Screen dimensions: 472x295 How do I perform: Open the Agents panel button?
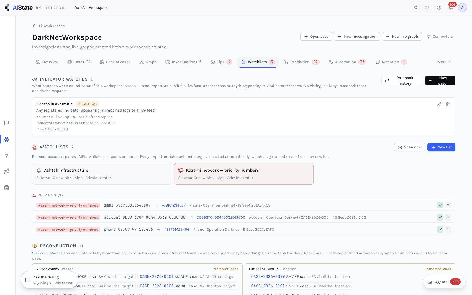[444, 282]
